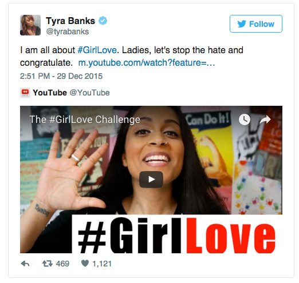299x283 pixels.
Task: Click the bold YouTube source name
Action: (x=50, y=93)
